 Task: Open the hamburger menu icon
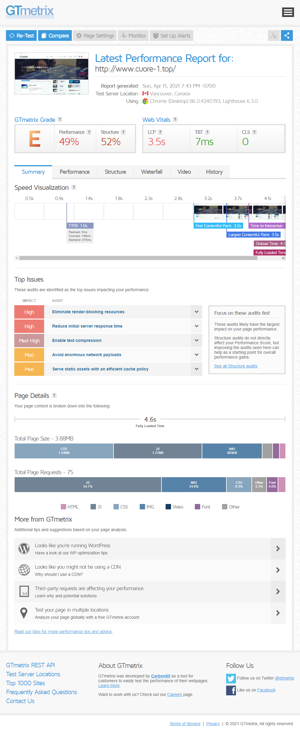(288, 12)
